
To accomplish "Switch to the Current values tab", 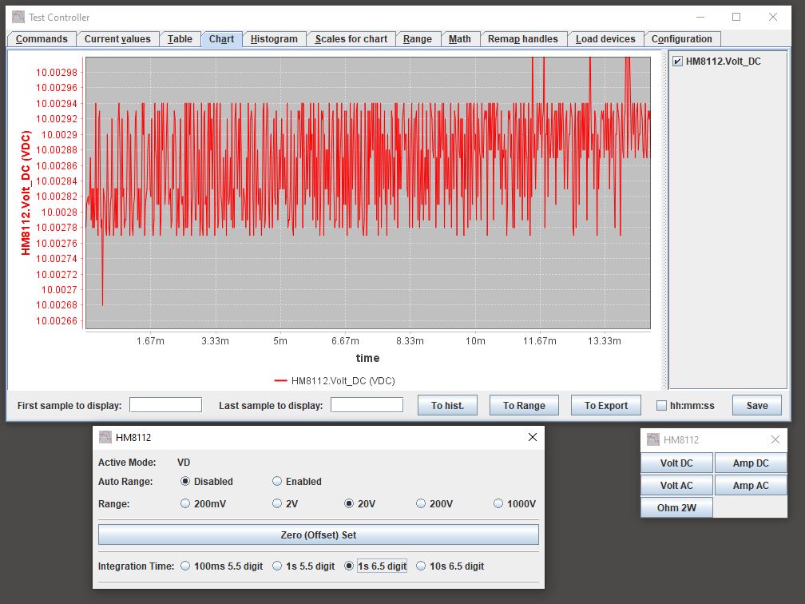I will (x=117, y=39).
